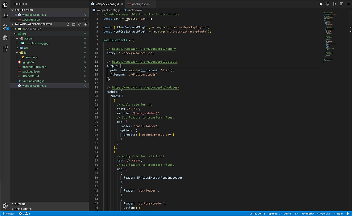Image resolution: width=352 pixels, height=216 pixels.
Task: Open the Extensions view
Action: click(x=5, y=49)
